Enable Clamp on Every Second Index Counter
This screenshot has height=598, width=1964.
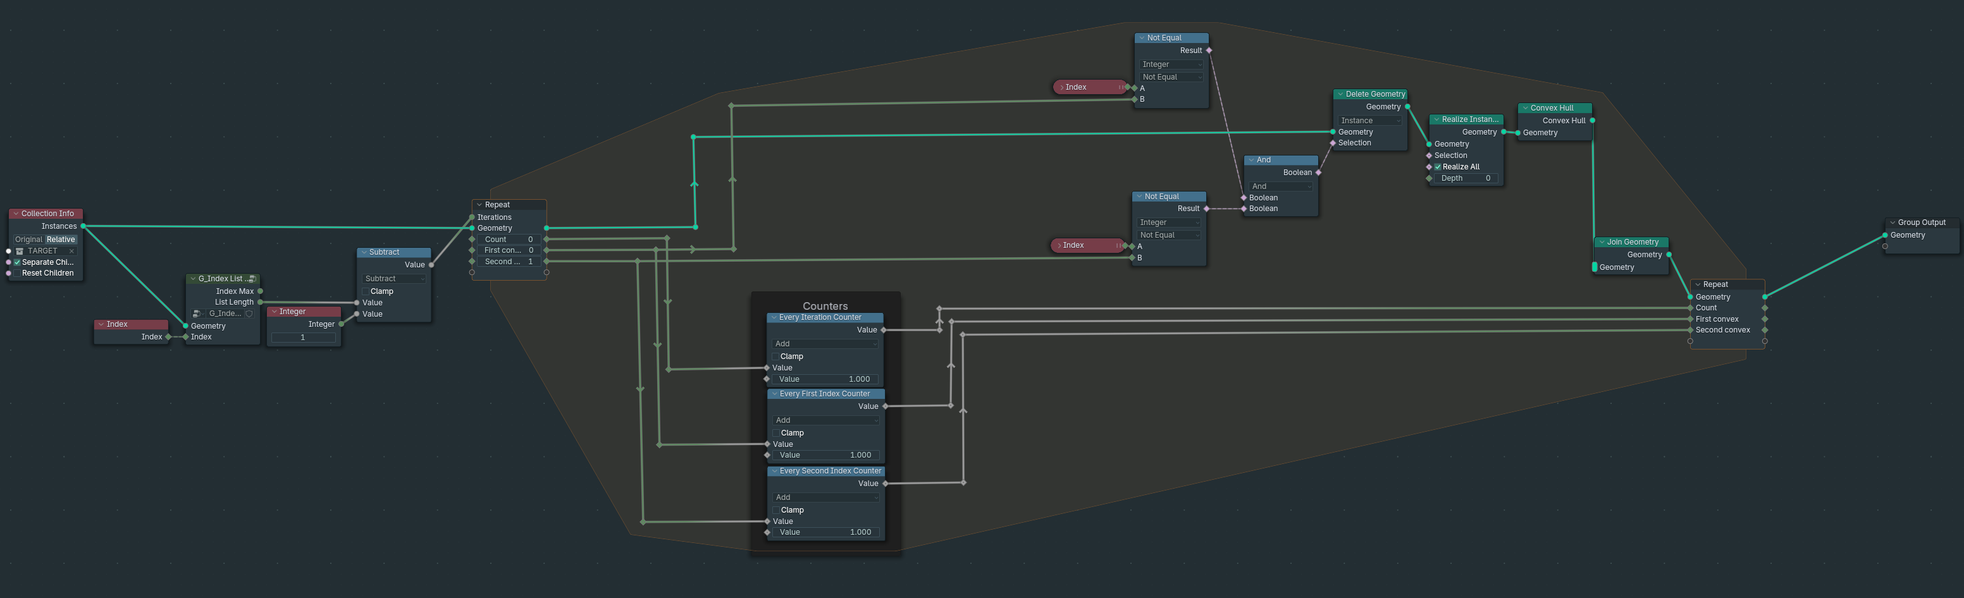click(776, 510)
